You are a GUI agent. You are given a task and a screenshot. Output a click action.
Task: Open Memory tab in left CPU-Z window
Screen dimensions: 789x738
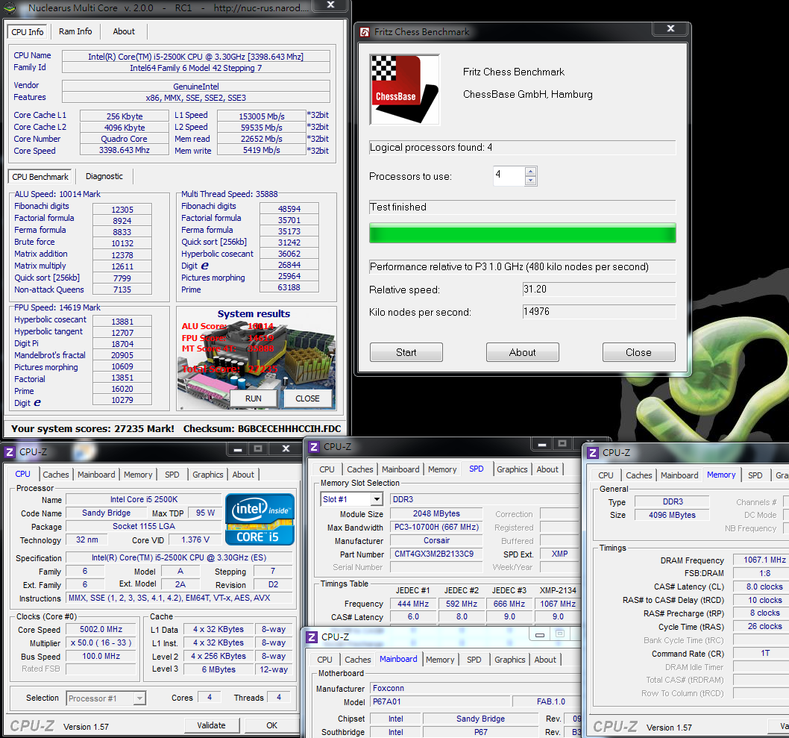coord(138,474)
